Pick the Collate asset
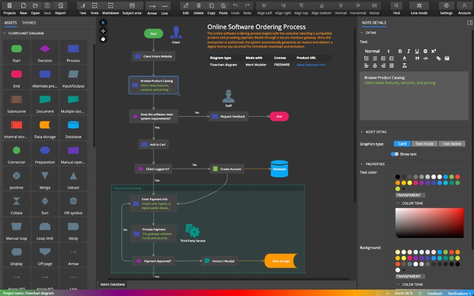The width and height of the screenshot is (474, 296). tap(17, 201)
